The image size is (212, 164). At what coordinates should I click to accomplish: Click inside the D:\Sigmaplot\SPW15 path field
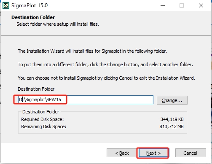(x=86, y=100)
